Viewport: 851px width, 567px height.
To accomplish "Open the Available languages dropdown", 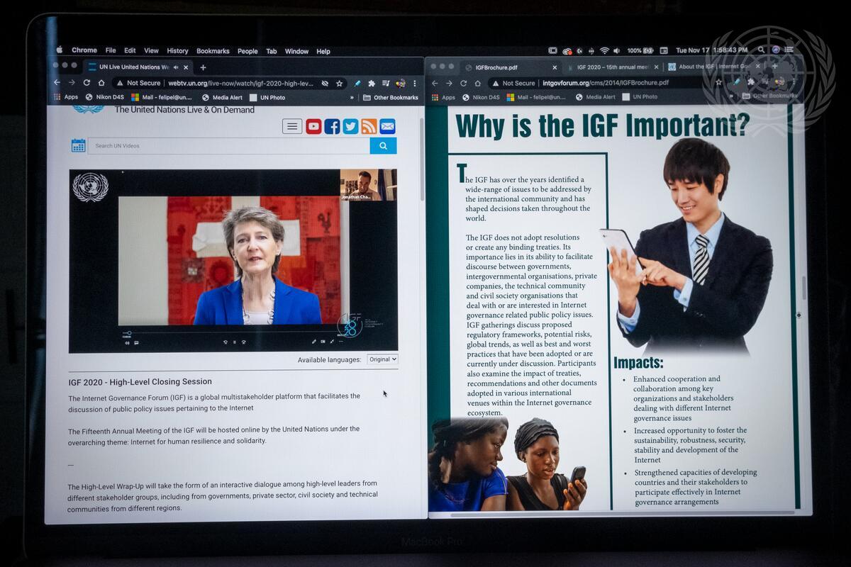I will [x=382, y=359].
